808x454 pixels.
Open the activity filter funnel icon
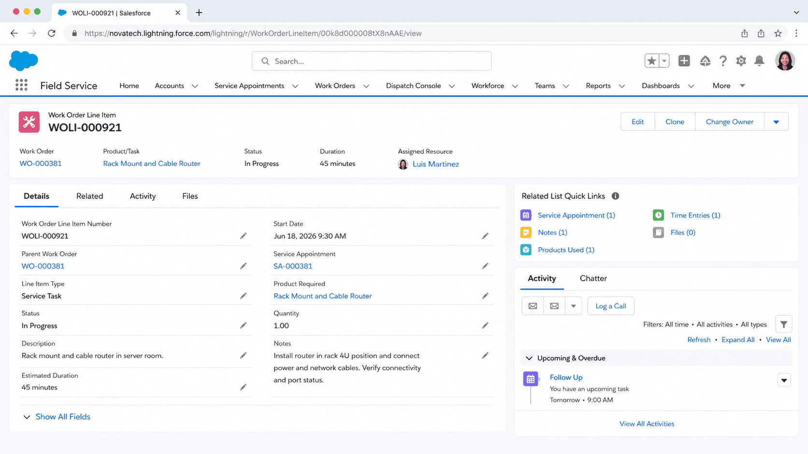[x=784, y=324]
